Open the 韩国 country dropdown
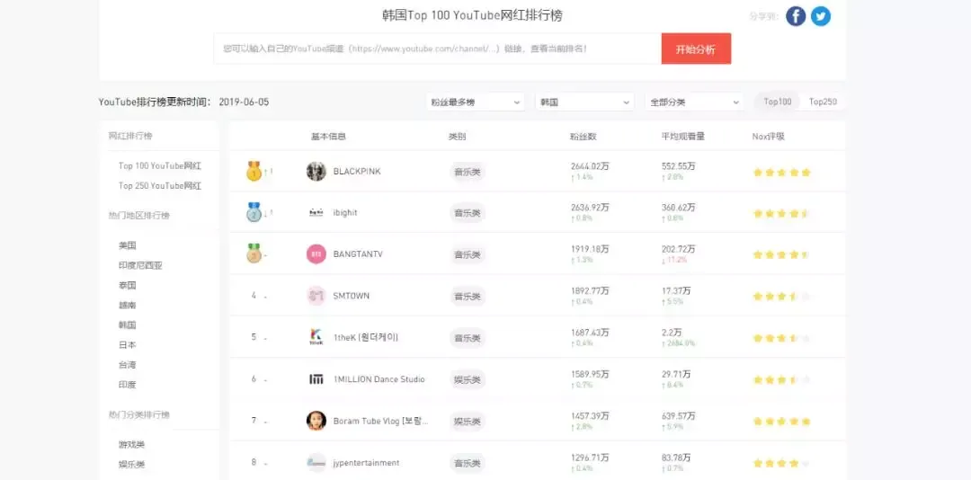This screenshot has height=480, width=971. [x=584, y=102]
